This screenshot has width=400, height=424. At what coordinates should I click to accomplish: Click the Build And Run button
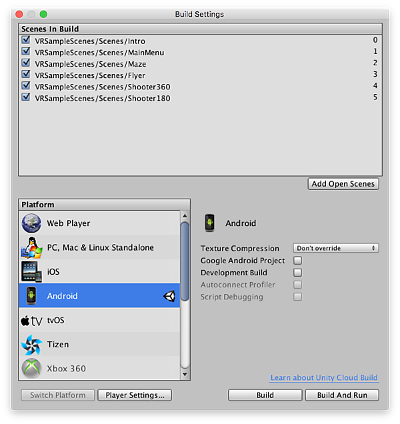342,395
